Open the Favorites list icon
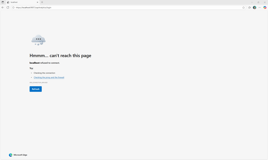Screen dimensions: 268x160 point(250,7)
